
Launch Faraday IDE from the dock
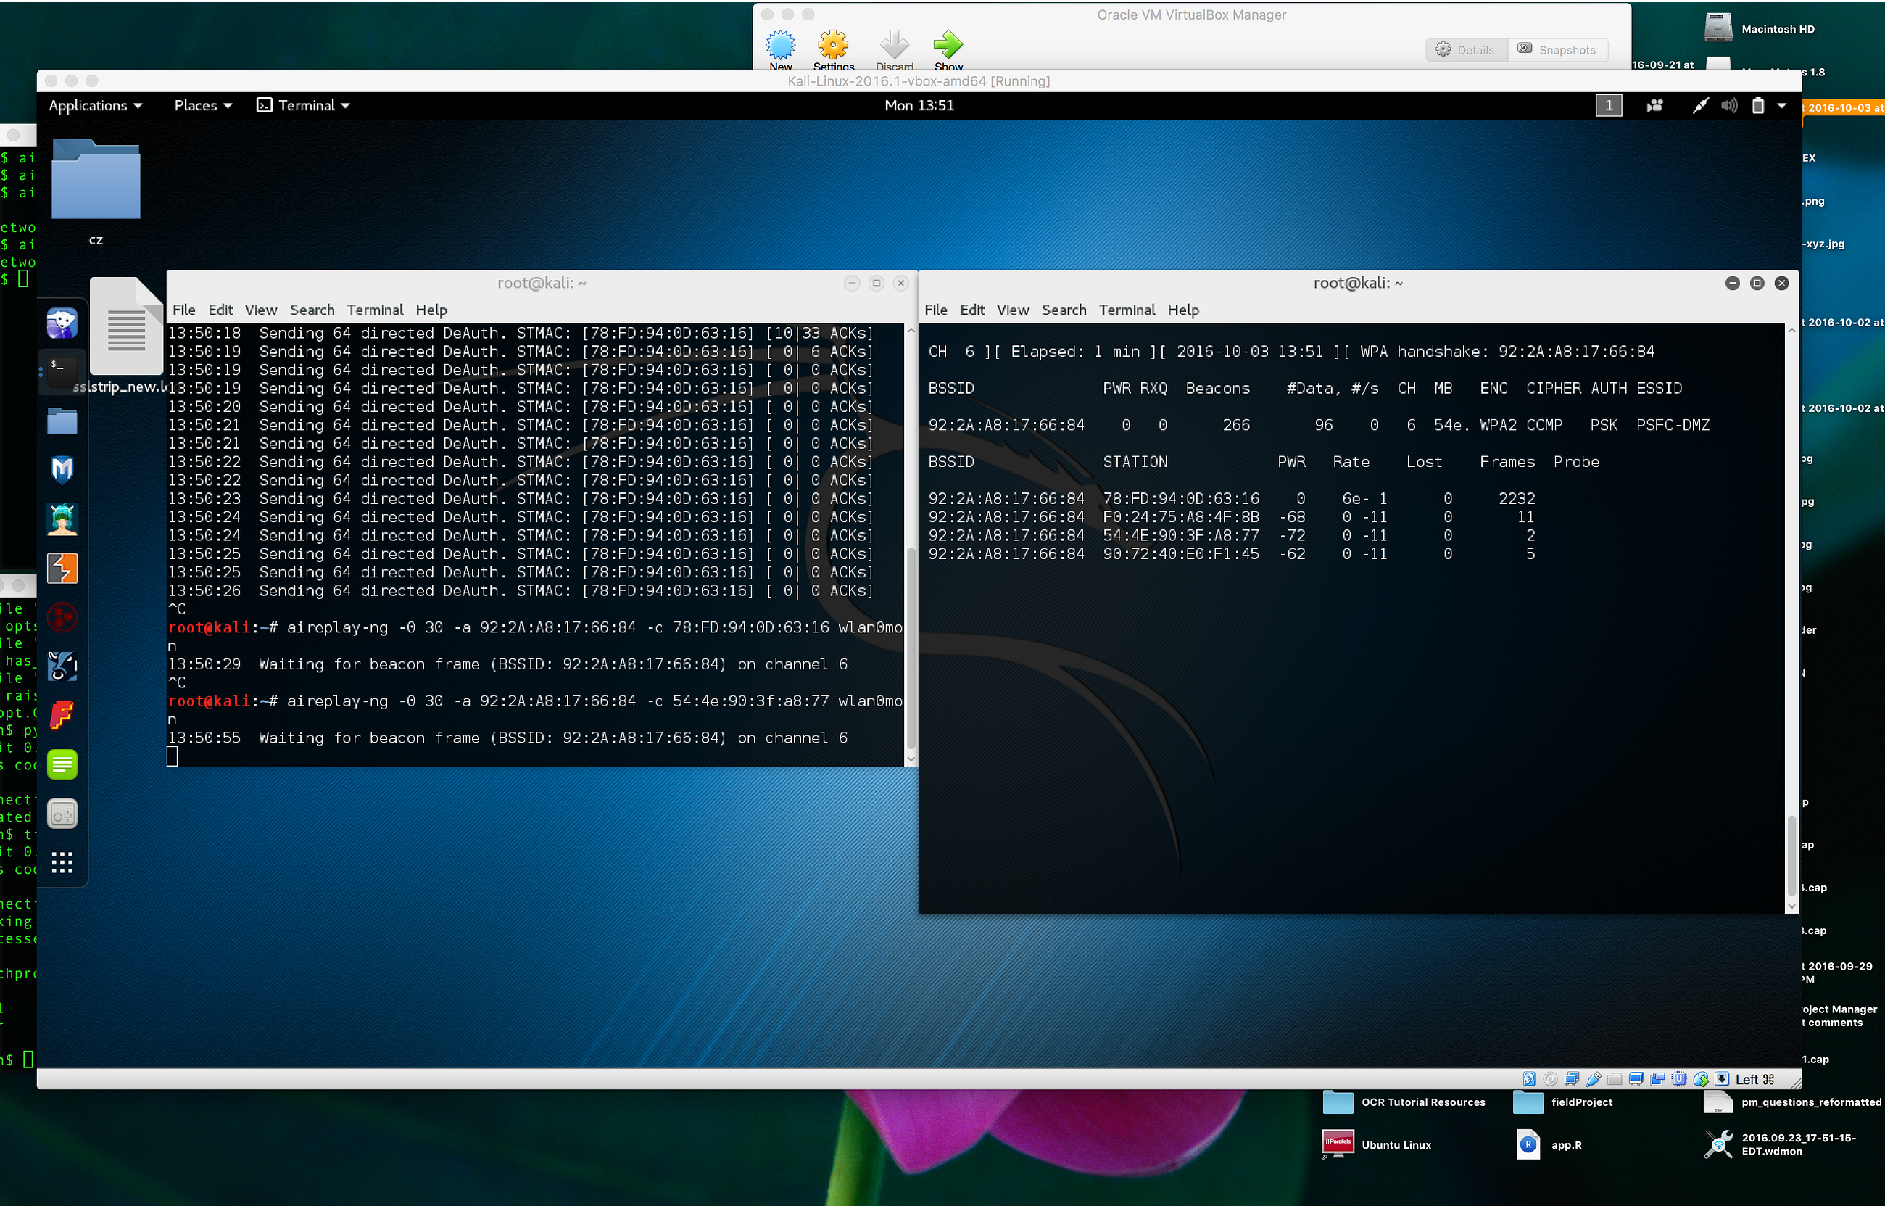[62, 714]
